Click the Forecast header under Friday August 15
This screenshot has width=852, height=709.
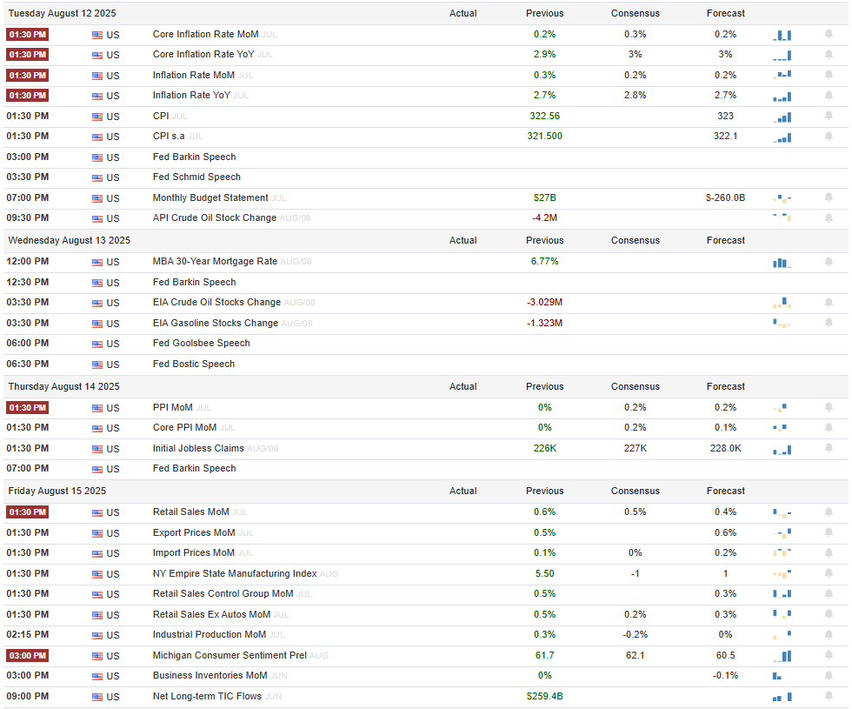[x=725, y=491]
